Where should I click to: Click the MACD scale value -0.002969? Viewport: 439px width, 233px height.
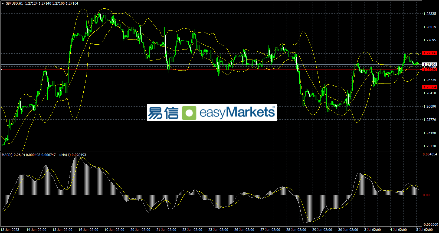pos(430,225)
